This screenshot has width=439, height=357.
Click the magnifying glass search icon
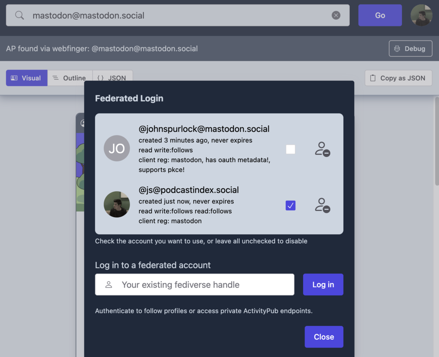click(19, 15)
